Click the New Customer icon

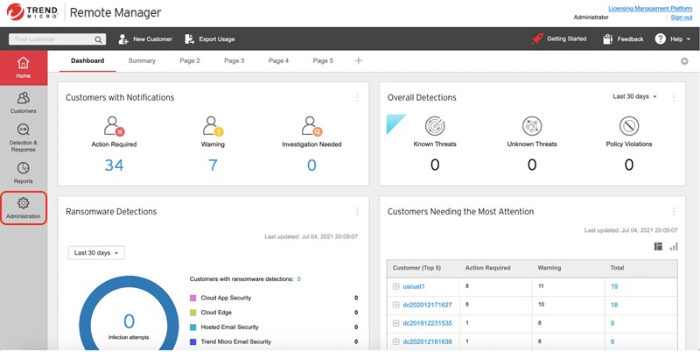click(124, 39)
